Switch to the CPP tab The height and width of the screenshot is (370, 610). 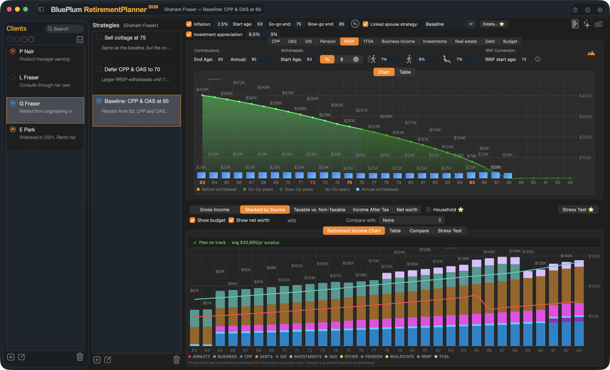tap(276, 42)
